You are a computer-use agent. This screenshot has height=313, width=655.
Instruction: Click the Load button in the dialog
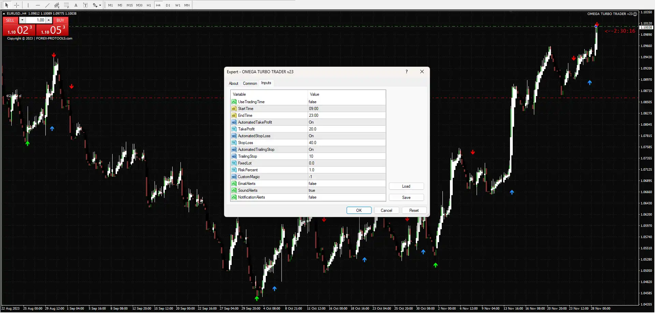pyautogui.click(x=406, y=186)
